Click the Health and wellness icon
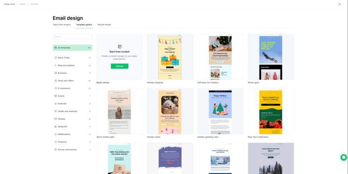This screenshot has width=348, height=174. click(x=55, y=111)
